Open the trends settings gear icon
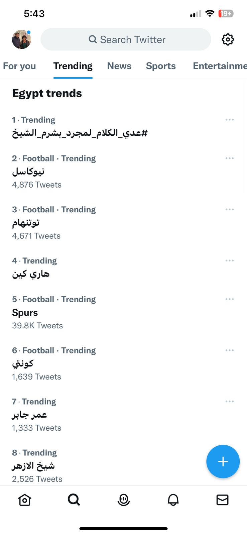247x535 pixels. tap(228, 39)
